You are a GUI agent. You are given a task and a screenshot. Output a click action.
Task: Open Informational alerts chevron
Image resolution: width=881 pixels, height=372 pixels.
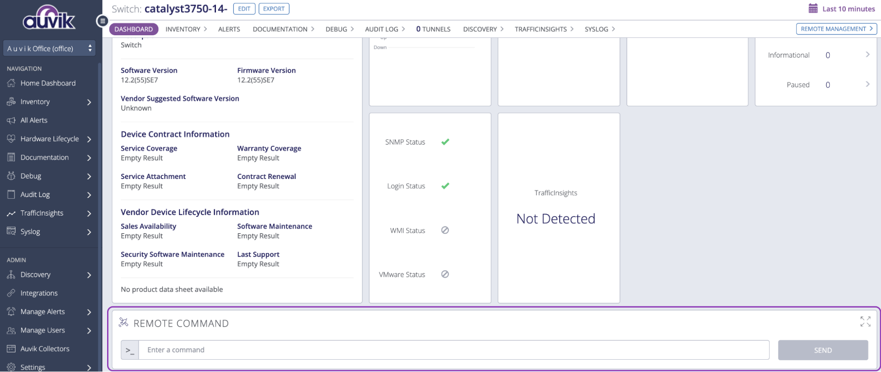point(867,55)
